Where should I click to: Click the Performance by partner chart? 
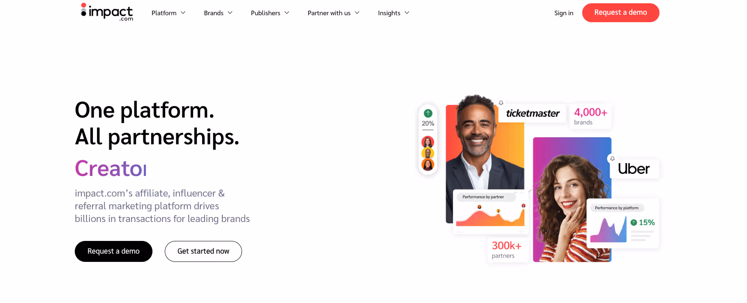pyautogui.click(x=491, y=211)
